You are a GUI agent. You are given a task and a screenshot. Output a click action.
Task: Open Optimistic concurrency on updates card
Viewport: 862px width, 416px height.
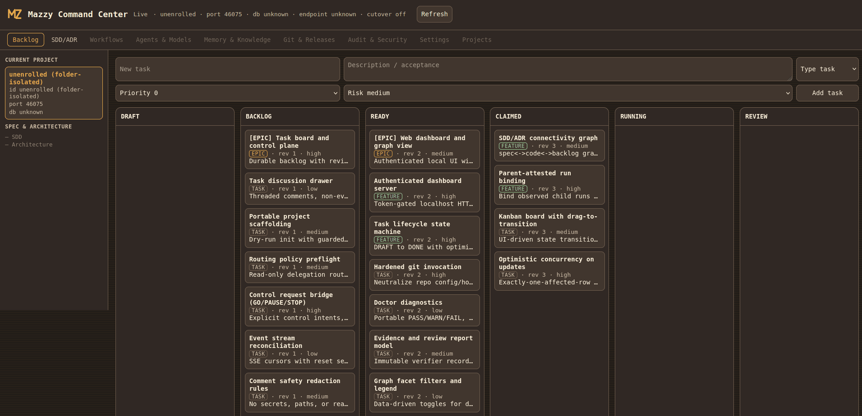[x=549, y=271]
